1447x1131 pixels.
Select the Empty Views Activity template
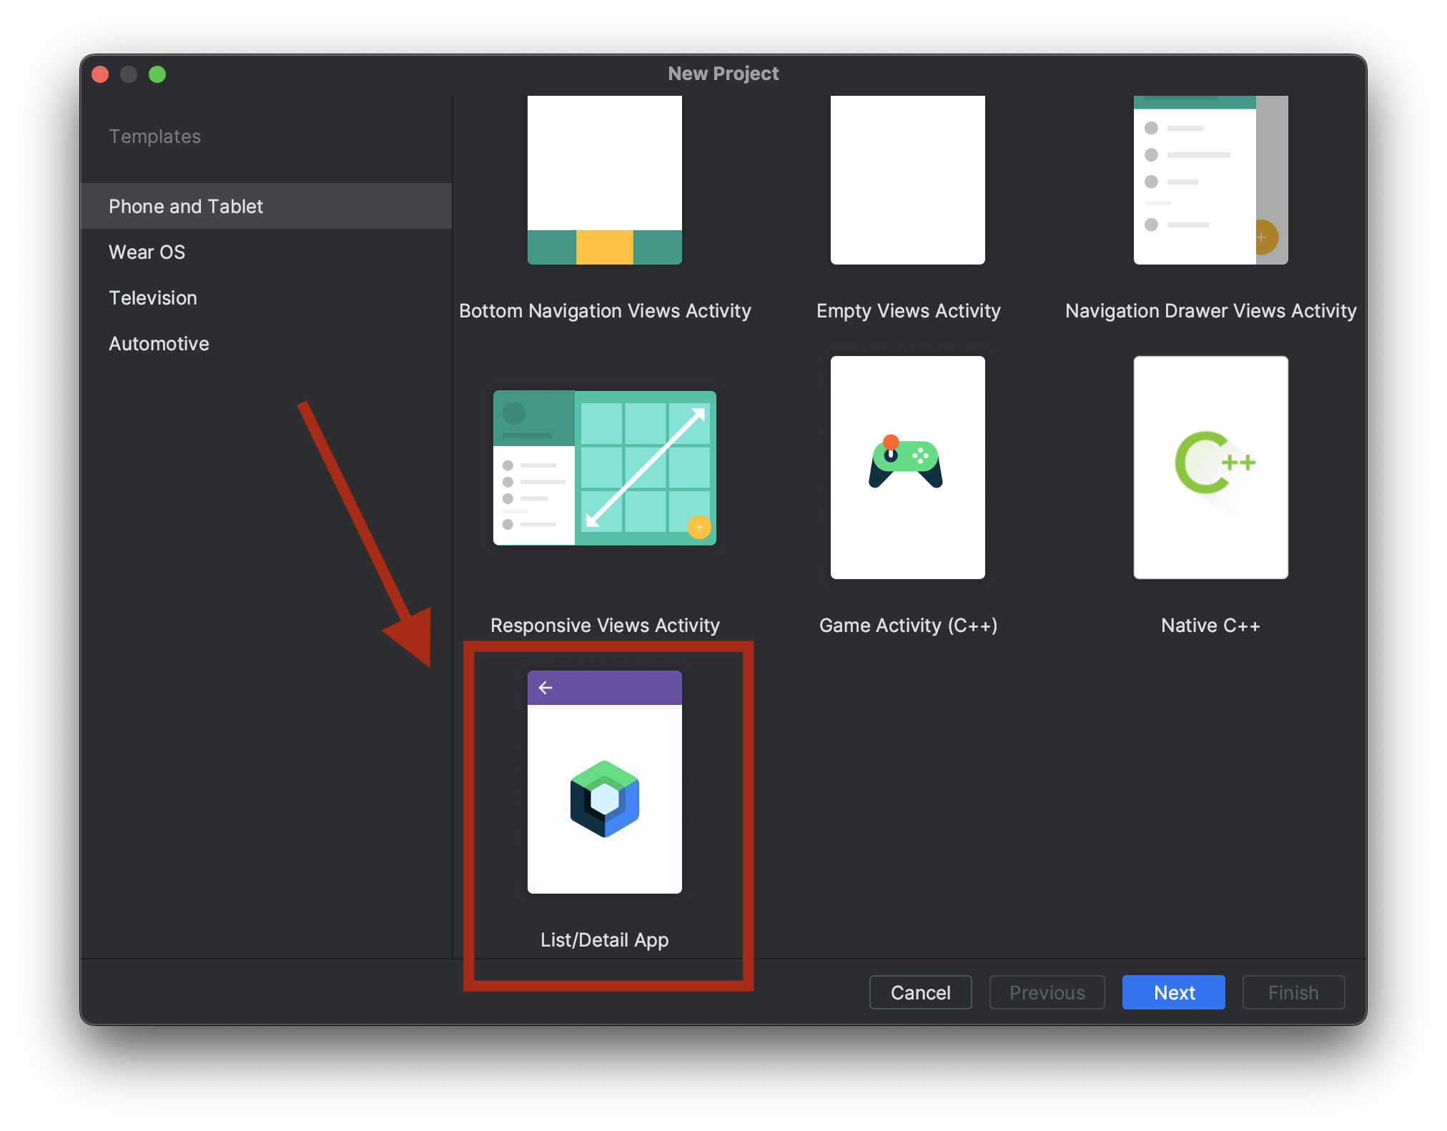907,179
